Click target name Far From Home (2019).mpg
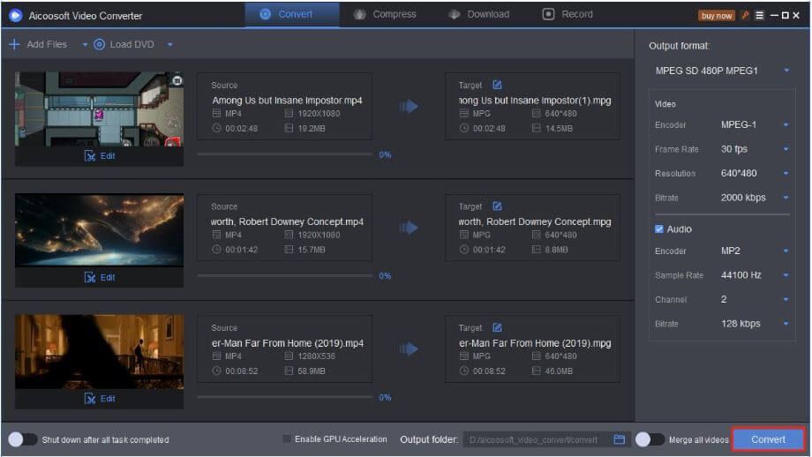 (535, 343)
